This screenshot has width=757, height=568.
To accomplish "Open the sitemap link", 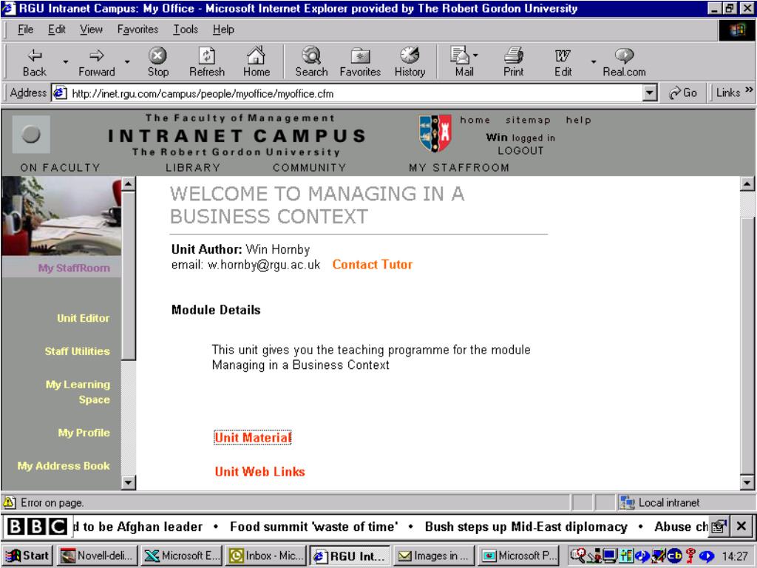I will pos(528,121).
